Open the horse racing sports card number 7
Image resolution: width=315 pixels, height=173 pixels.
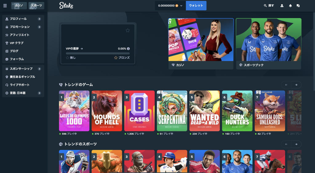(x=270, y=161)
